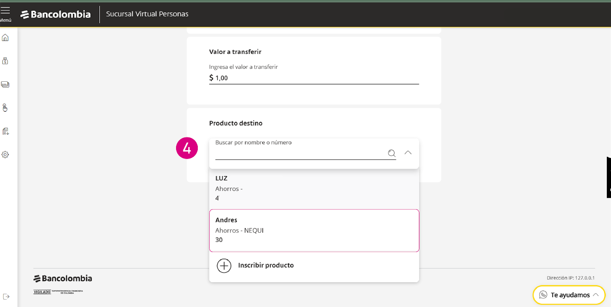This screenshot has height=307, width=611.
Task: Click Inscribir producto option
Action: pos(266,265)
